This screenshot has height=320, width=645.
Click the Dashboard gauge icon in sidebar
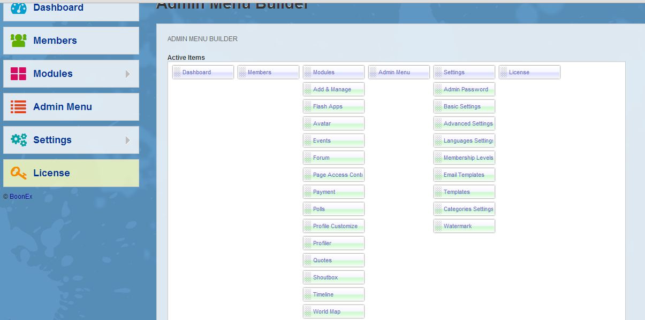18,7
